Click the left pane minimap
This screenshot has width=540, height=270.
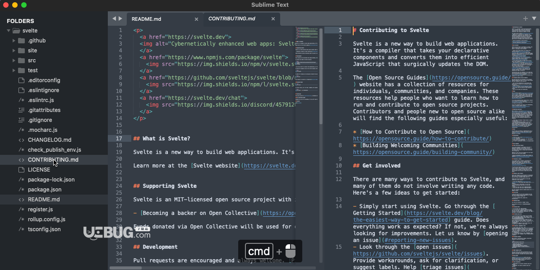307,69
